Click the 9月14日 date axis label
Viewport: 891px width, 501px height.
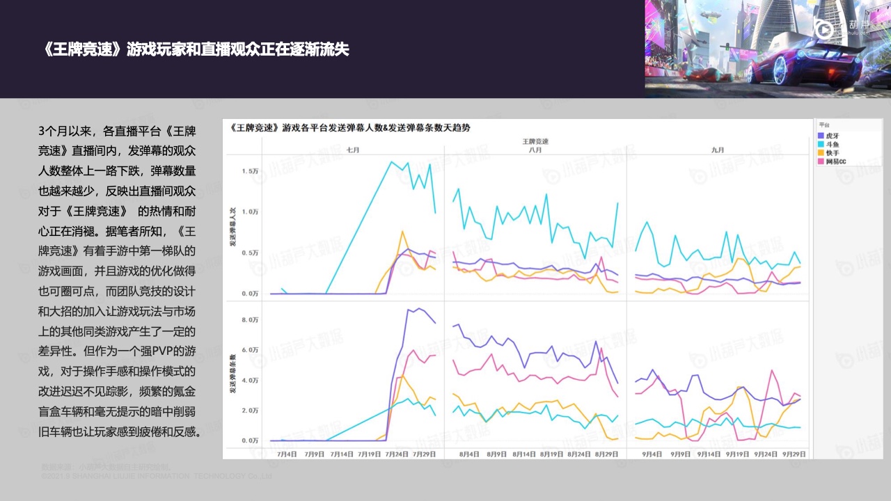tap(708, 454)
